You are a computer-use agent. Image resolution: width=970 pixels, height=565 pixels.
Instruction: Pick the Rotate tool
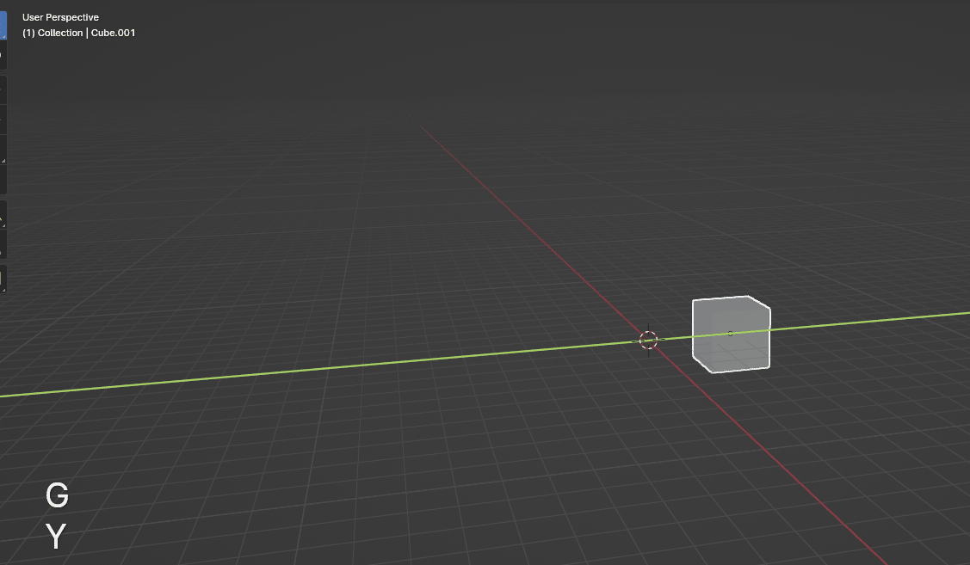(x=2, y=119)
